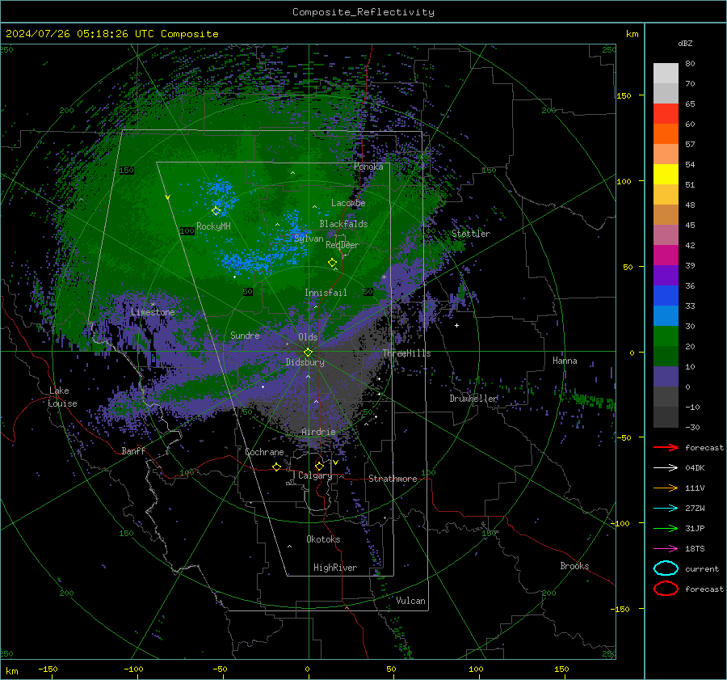
Task: Click the ThreeHills town label
Action: [x=406, y=353]
